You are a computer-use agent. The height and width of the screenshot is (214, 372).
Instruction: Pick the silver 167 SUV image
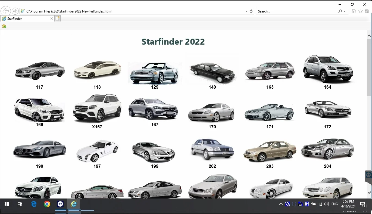(153, 108)
